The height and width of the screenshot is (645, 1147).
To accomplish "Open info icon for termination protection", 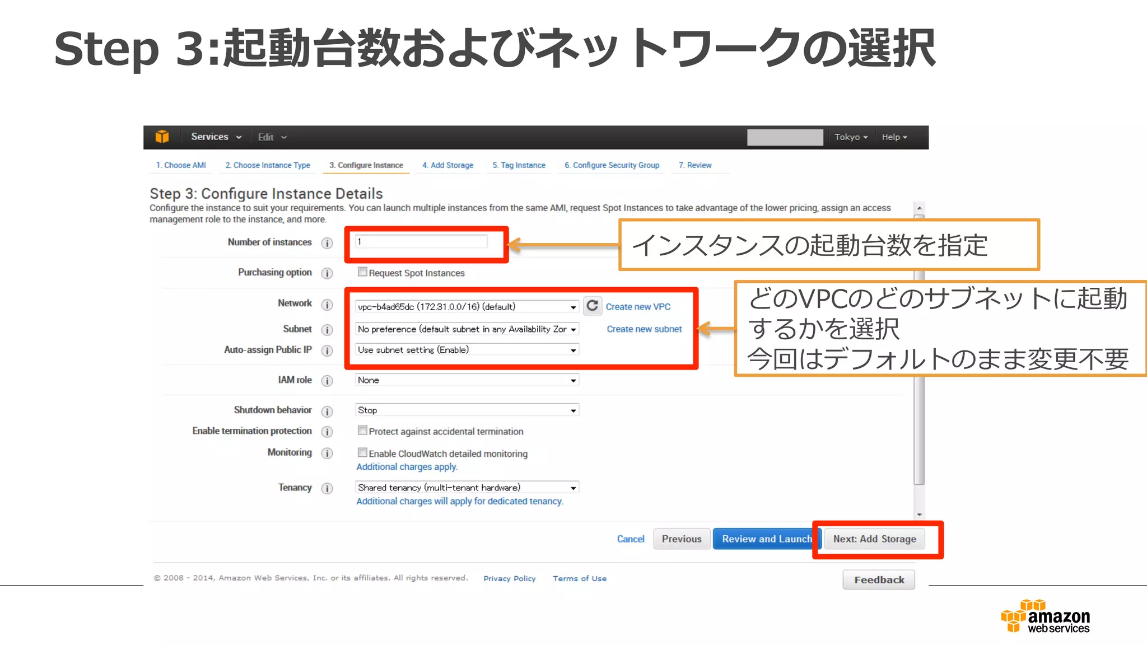I will coord(327,432).
